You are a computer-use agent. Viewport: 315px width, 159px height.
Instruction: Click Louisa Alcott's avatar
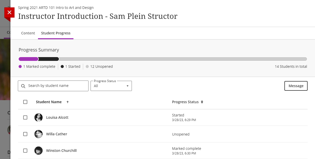(39, 117)
